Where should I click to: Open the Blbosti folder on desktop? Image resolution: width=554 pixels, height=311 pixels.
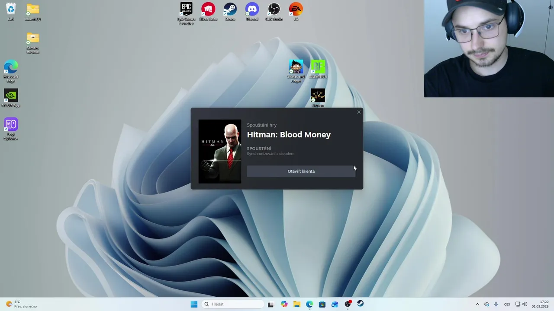click(32, 12)
